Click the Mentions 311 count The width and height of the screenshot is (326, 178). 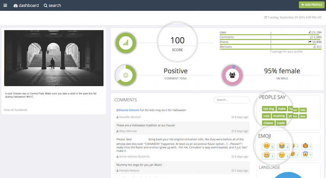317,47
